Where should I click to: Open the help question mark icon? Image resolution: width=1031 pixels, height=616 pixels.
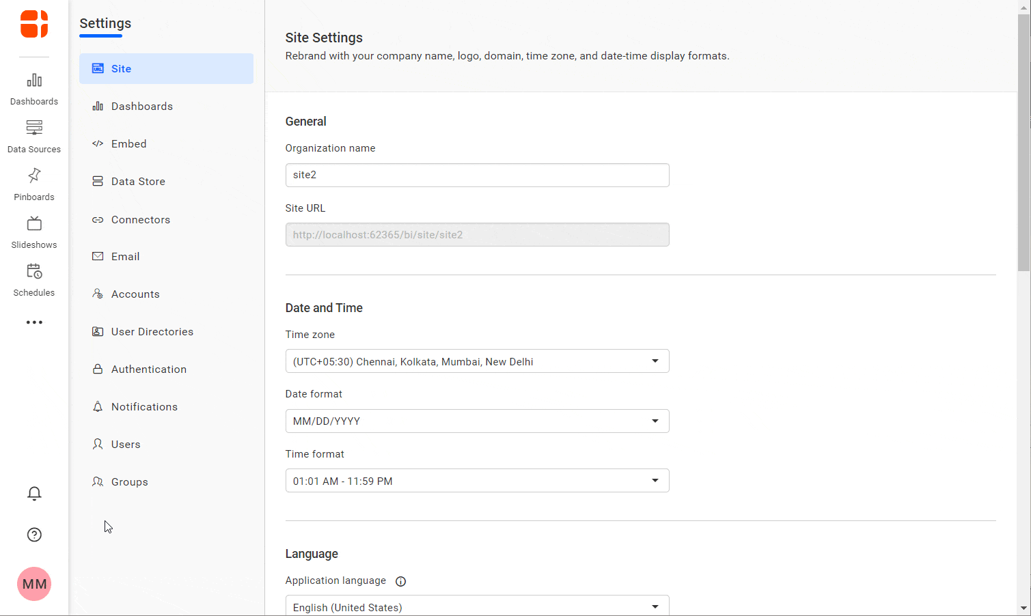[x=34, y=535]
